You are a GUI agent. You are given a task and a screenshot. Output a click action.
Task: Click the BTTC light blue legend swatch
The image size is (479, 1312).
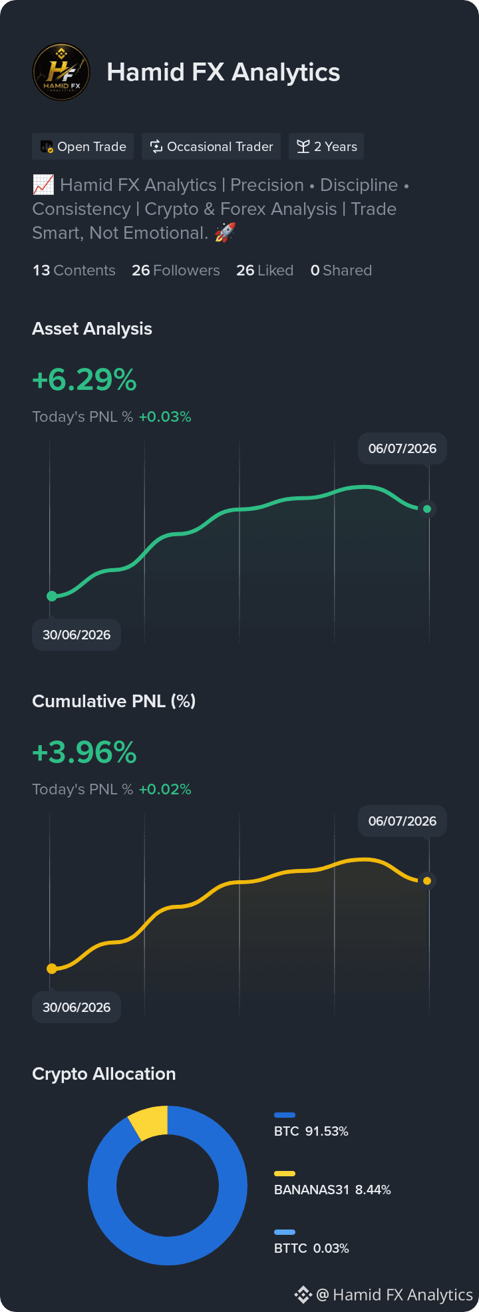[285, 1232]
